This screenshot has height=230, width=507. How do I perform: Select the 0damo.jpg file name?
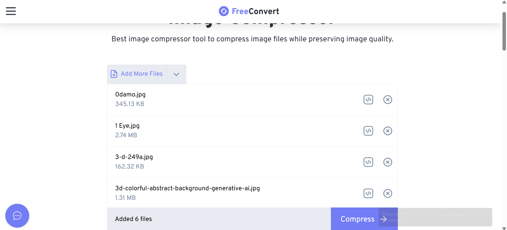[130, 94]
